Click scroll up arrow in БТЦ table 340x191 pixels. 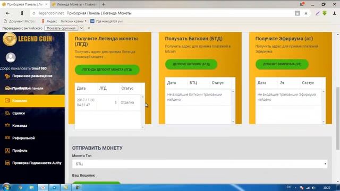pos(233,91)
